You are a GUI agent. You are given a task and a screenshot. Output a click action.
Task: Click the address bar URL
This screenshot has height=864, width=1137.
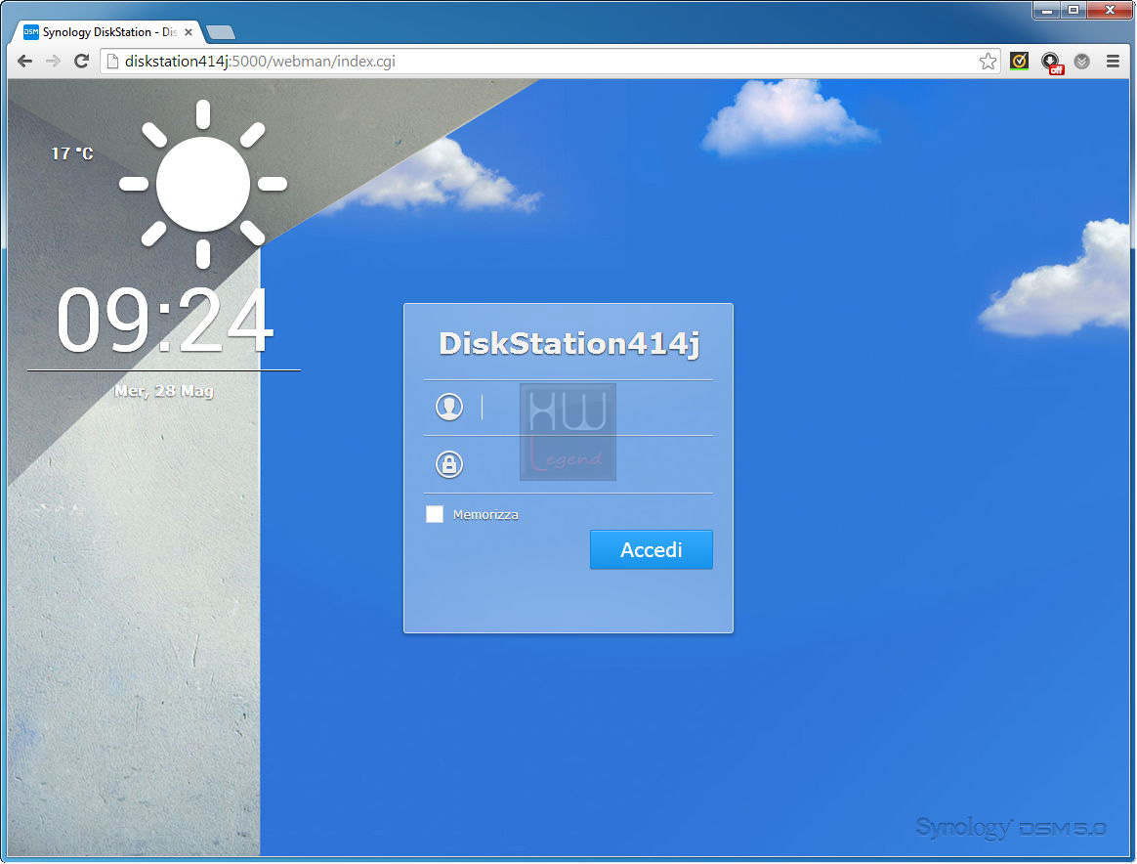tap(260, 61)
